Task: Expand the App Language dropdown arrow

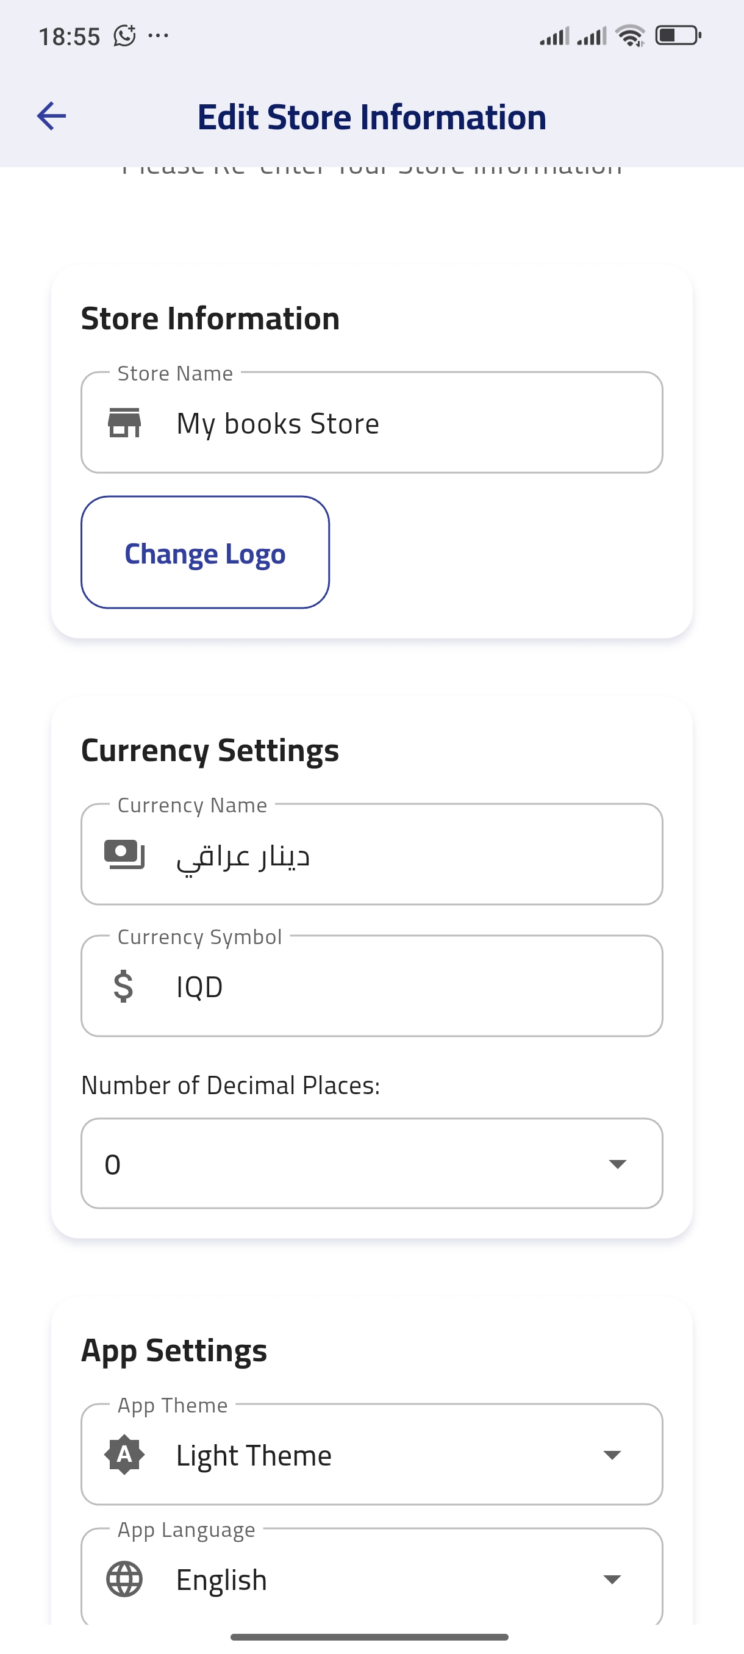Action: coord(612,1579)
